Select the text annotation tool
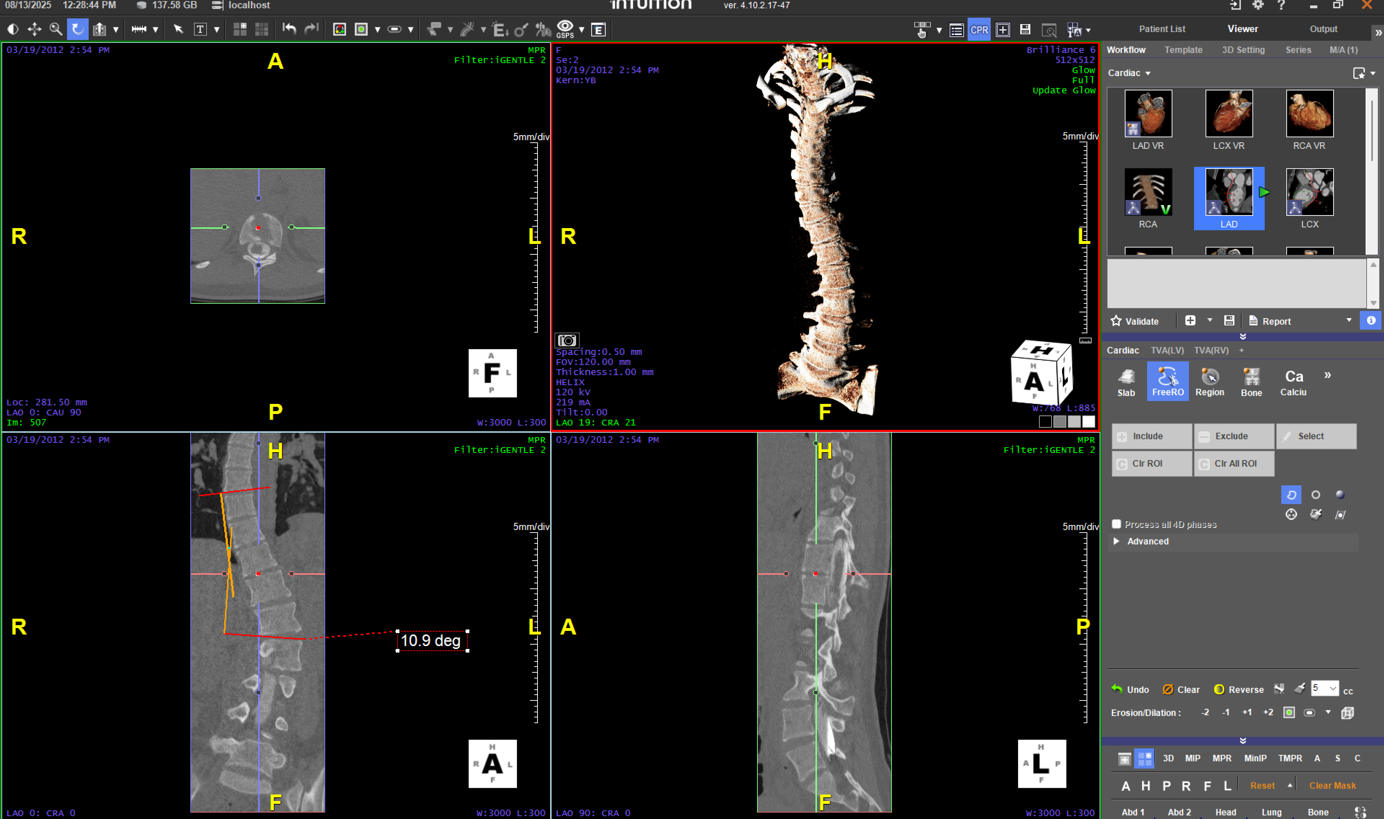 tap(200, 29)
